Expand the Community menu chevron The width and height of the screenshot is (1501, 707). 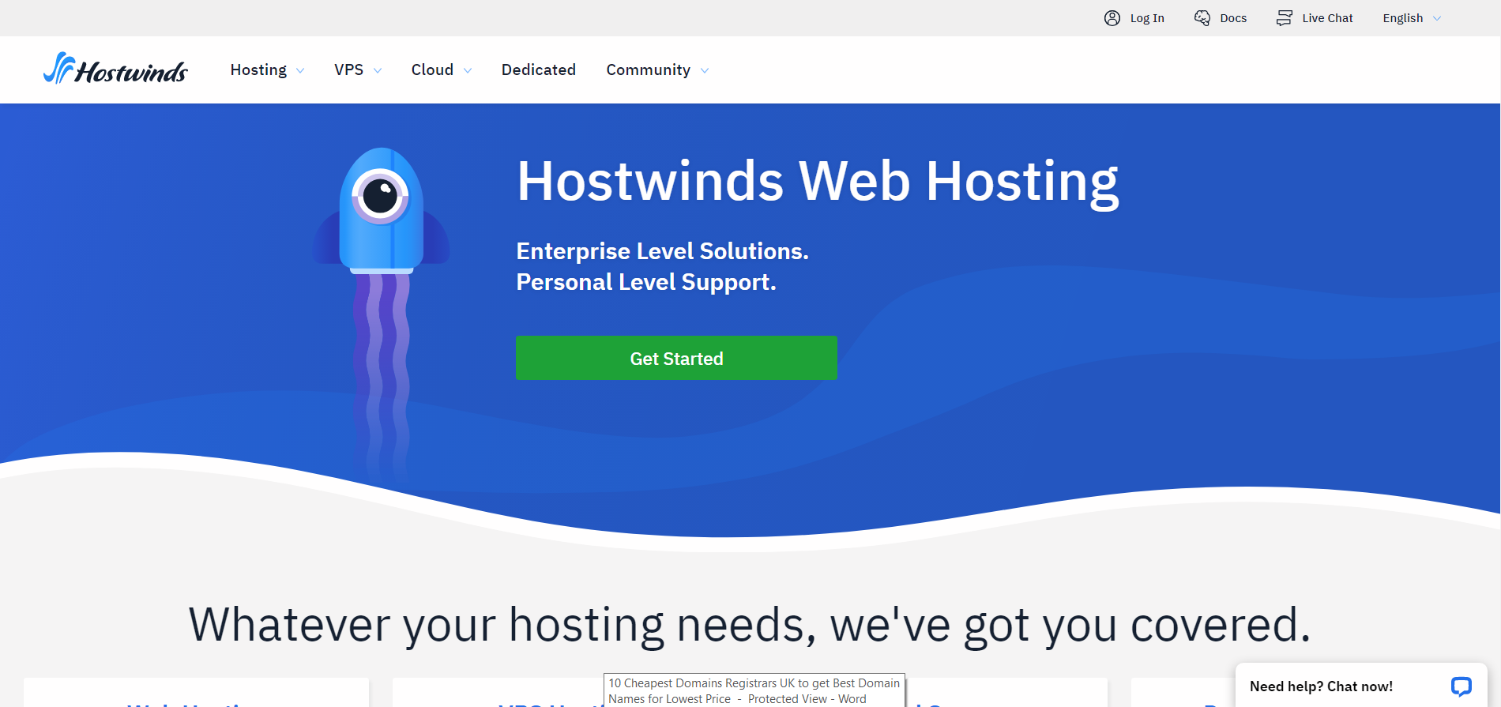(x=705, y=71)
